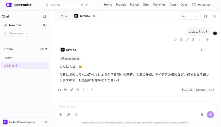Viewport: 221px width, 127px height.
Task: View the cost and token stats
Action: [198, 90]
